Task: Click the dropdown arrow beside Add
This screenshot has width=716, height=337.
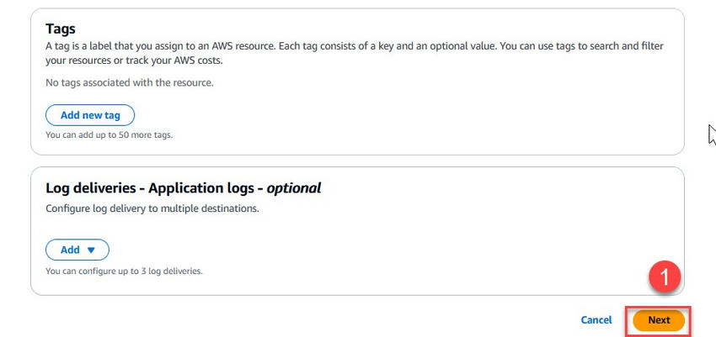Action: 92,250
